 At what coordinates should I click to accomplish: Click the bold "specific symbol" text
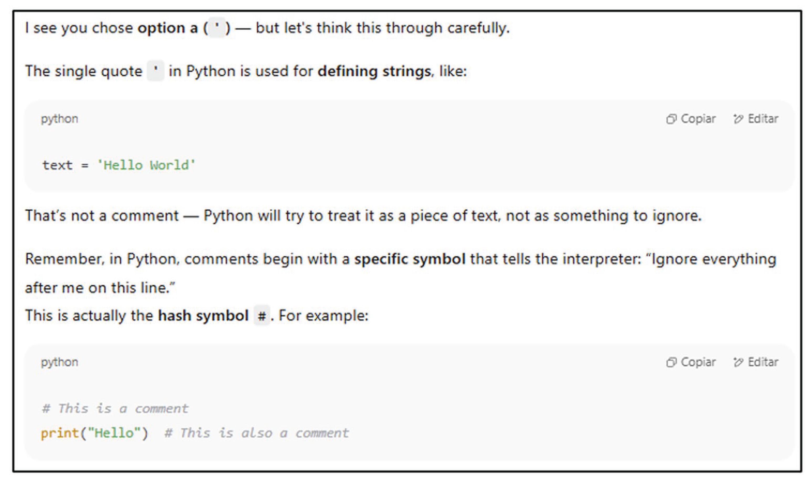410,259
